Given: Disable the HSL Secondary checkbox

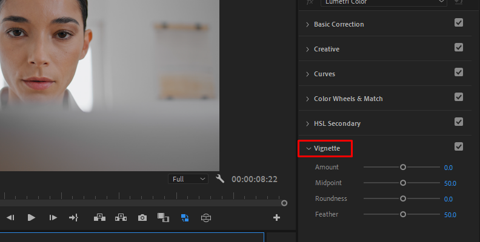Looking at the screenshot, I should coord(459,122).
